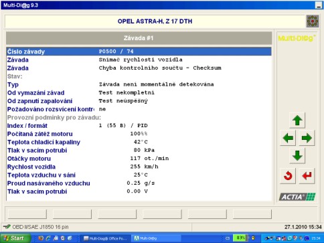This screenshot has height=243, width=324.
Task: Click the 'Stav:' section label
Action: [15, 76]
